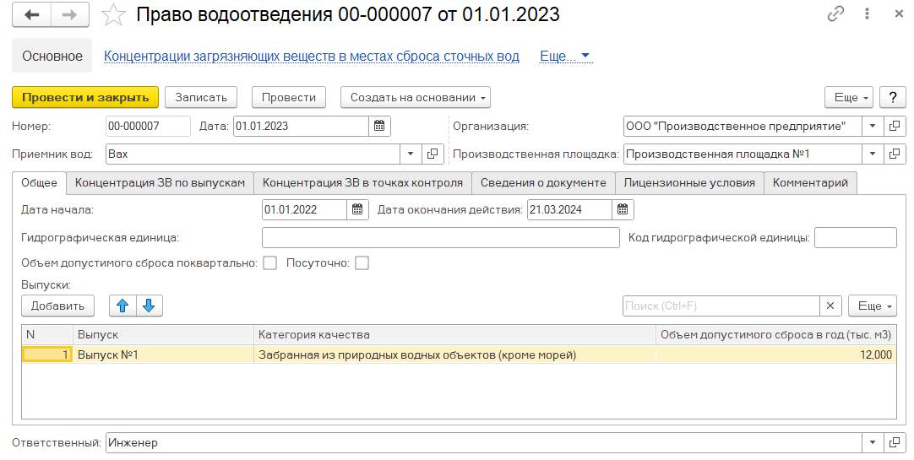Screen dimensions: 914x460
Task: Expand the Ответственный dropdown
Action: point(872,443)
